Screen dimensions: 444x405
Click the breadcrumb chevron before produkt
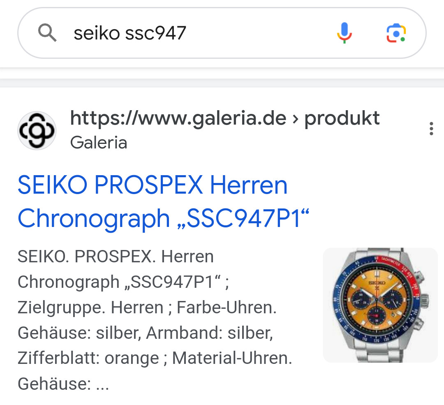coord(295,119)
